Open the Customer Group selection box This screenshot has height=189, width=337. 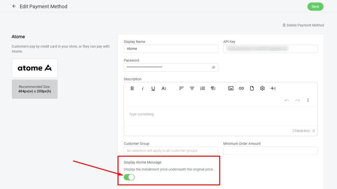[x=171, y=151]
